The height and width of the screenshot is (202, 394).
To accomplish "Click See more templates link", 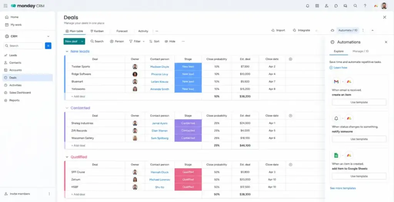I will pos(343,188).
